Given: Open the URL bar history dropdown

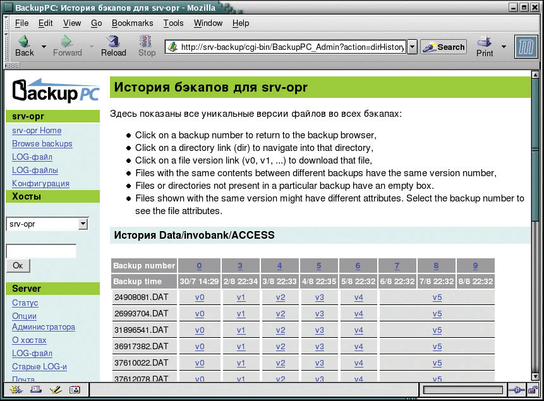Looking at the screenshot, I should click(x=412, y=47).
